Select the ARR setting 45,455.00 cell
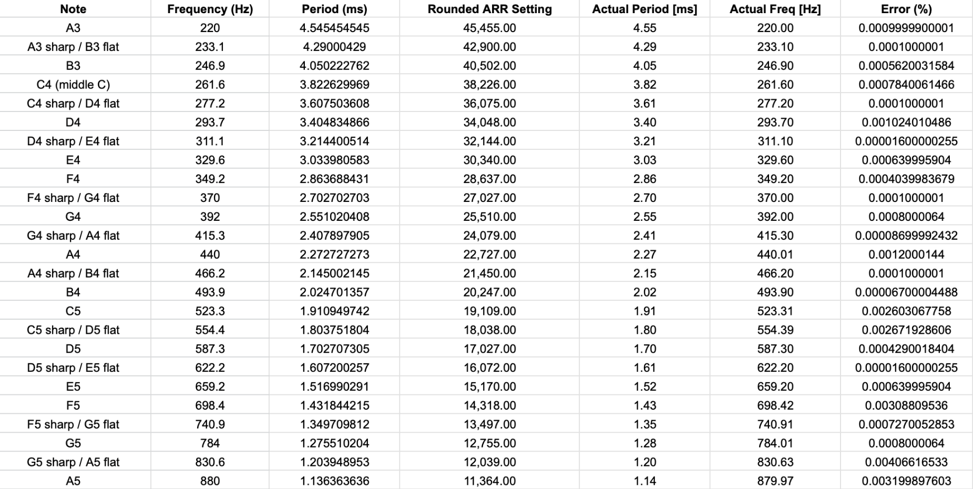Image resolution: width=973 pixels, height=489 pixels. point(489,28)
